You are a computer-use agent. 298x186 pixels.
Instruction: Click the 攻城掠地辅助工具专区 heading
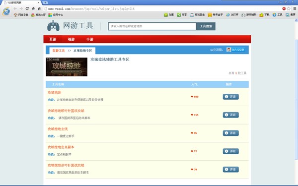(x=110, y=60)
